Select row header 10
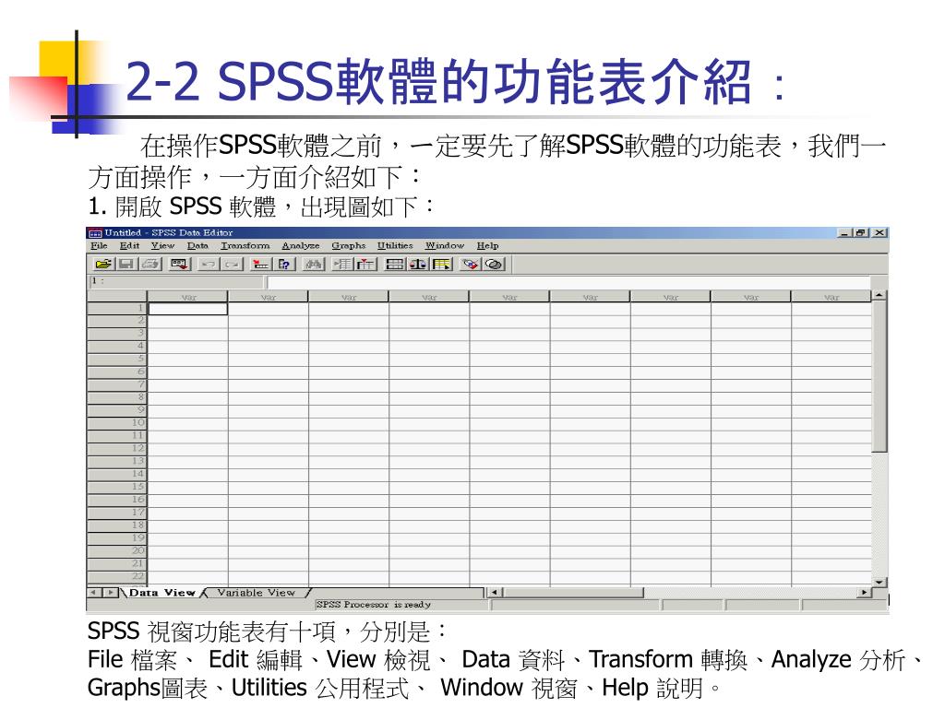 pos(117,423)
